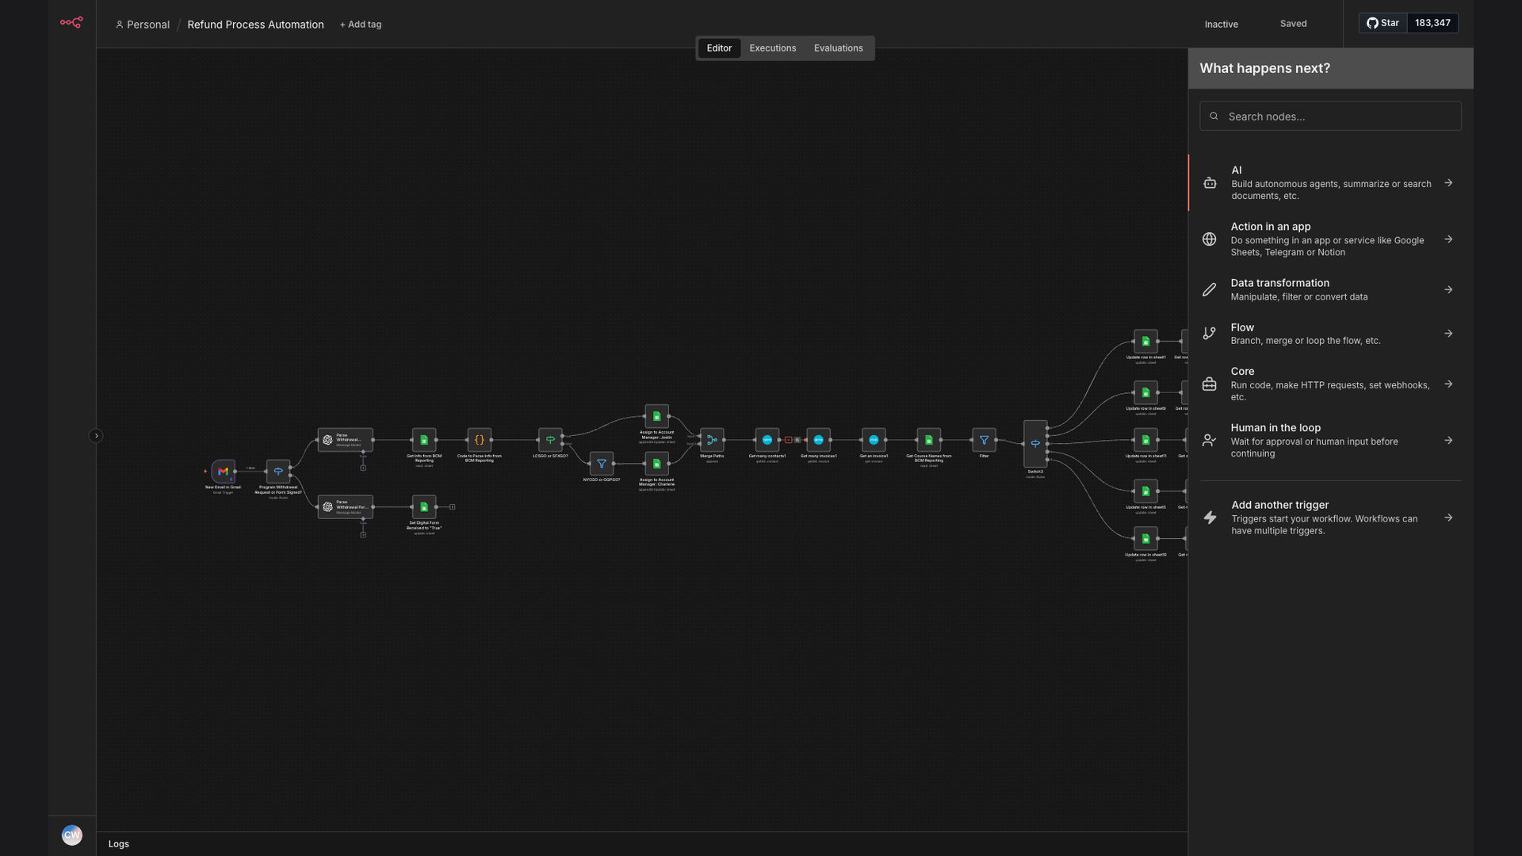Open the CW user avatar menu
This screenshot has height=856, width=1522.
71,835
